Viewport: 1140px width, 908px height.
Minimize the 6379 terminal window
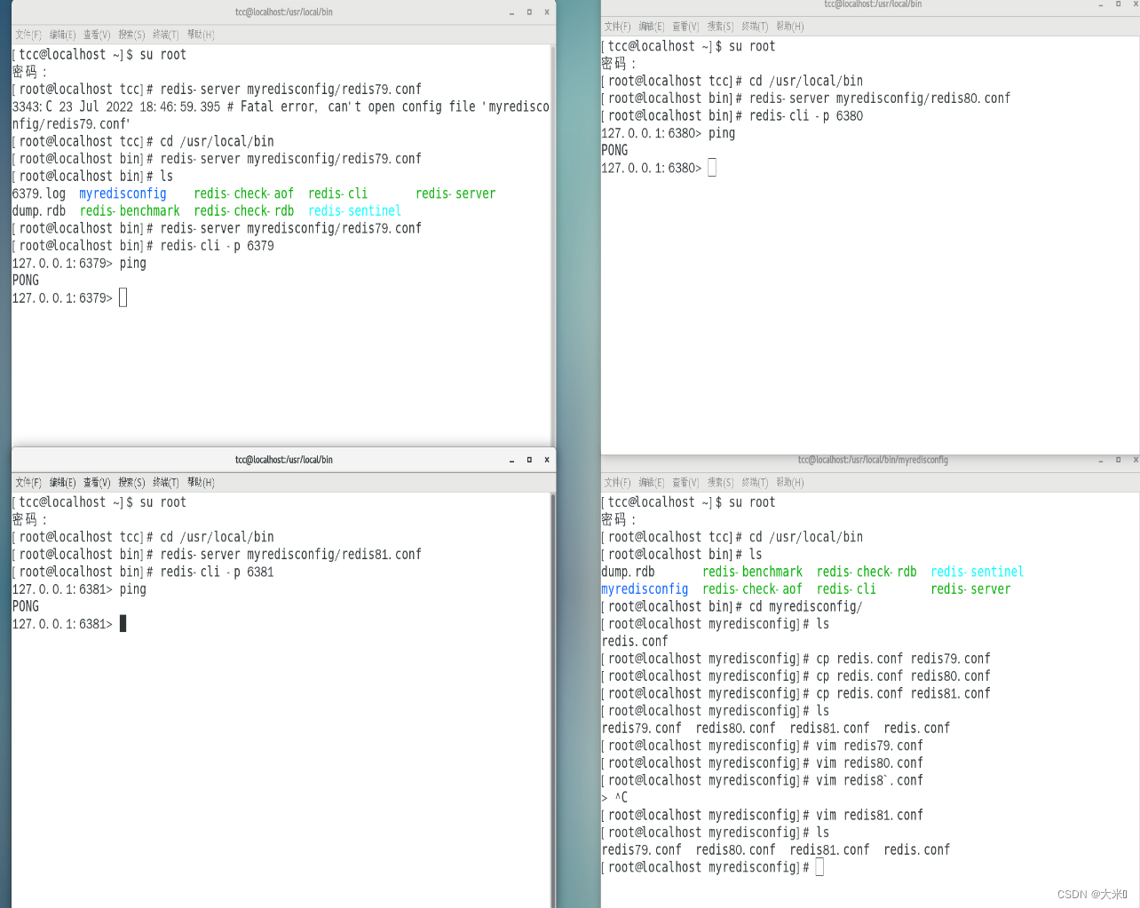511,12
